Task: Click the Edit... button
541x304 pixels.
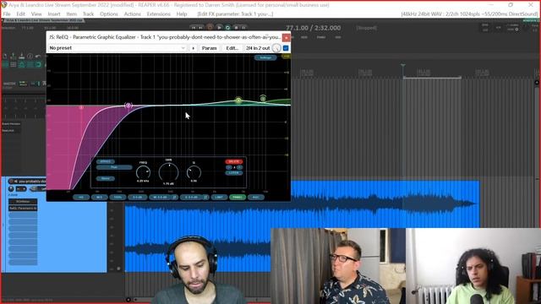Action: [x=232, y=48]
